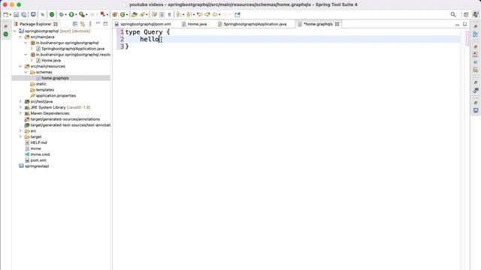Image resolution: width=481 pixels, height=270 pixels.
Task: Click editor line 1 'type Query {'
Action: click(x=147, y=31)
